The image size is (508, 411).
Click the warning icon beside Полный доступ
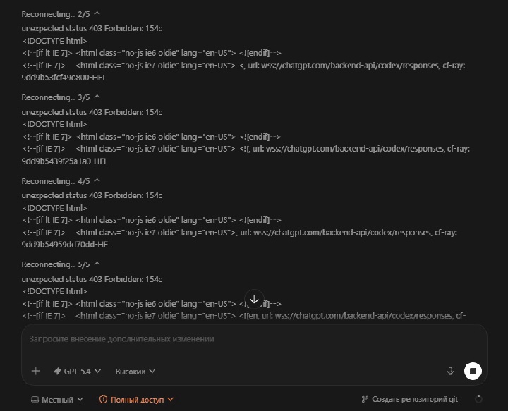[x=103, y=400]
